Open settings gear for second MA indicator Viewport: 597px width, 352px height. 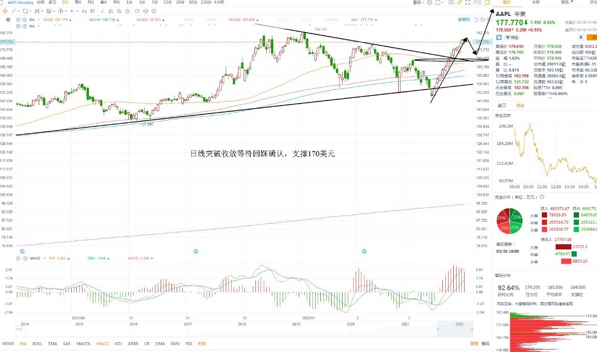point(18,26)
